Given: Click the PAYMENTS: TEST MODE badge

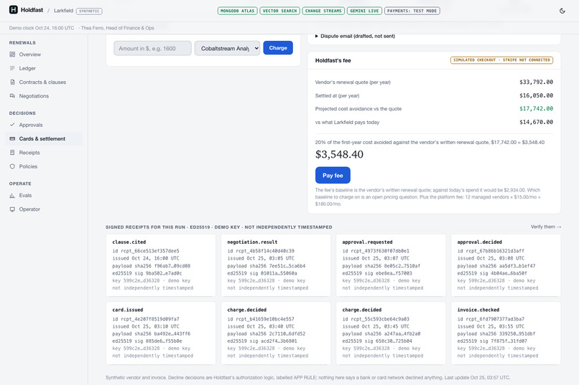Looking at the screenshot, I should coord(412,11).
